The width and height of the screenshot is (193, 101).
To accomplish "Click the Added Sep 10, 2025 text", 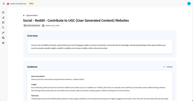I will click(x=52, y=26).
